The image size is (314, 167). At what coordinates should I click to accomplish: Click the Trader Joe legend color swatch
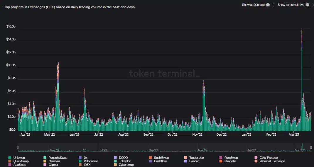pyautogui.click(x=185, y=158)
